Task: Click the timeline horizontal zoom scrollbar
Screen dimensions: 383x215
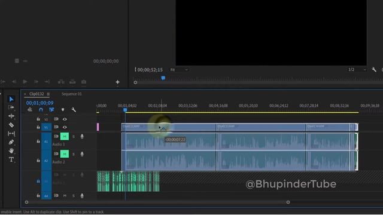Action: [157, 202]
